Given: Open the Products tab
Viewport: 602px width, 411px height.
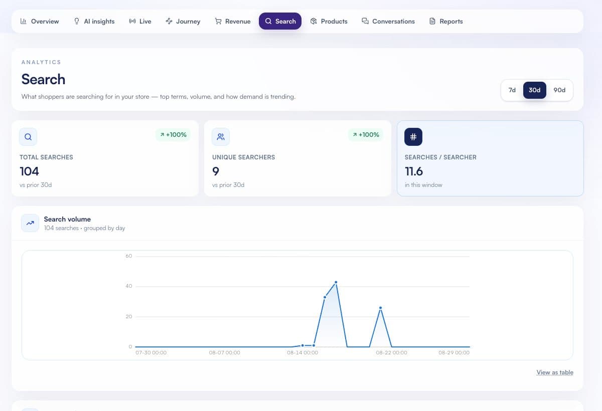Looking at the screenshot, I should [329, 21].
